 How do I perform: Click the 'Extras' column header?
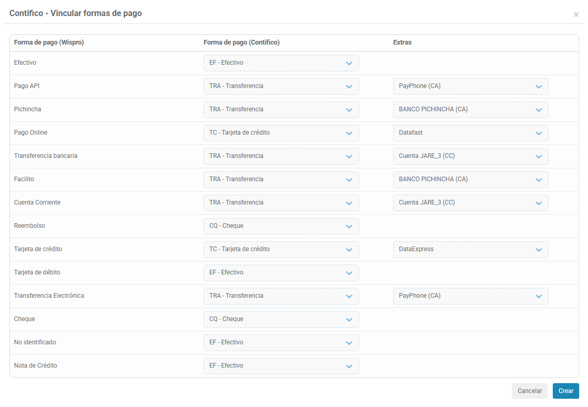click(403, 42)
